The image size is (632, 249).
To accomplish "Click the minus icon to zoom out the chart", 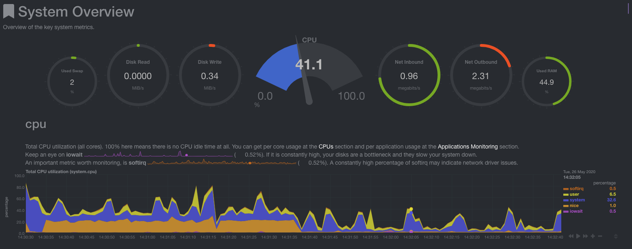I will point(600,236).
